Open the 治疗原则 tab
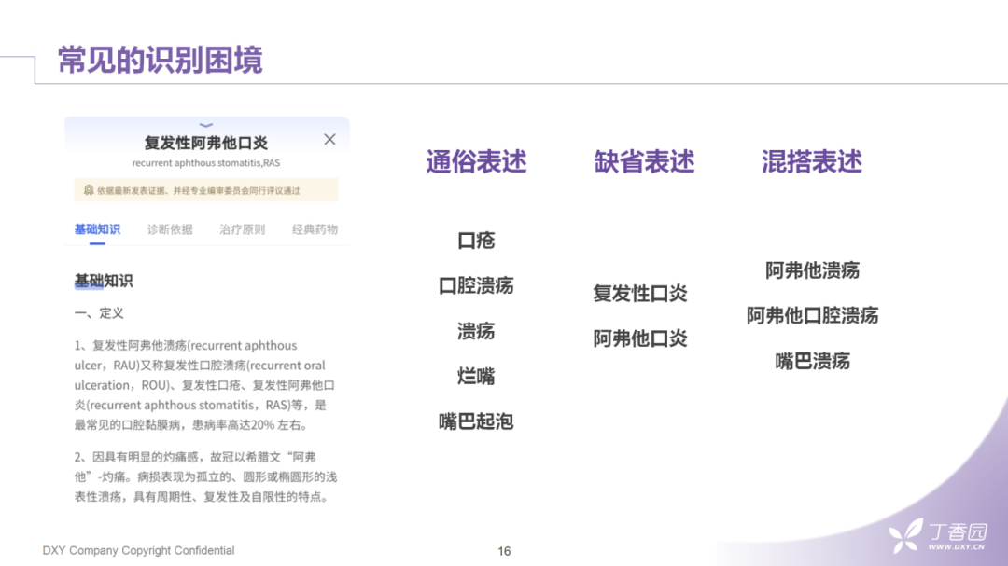Viewport: 1008px width, 566px height. coord(243,229)
